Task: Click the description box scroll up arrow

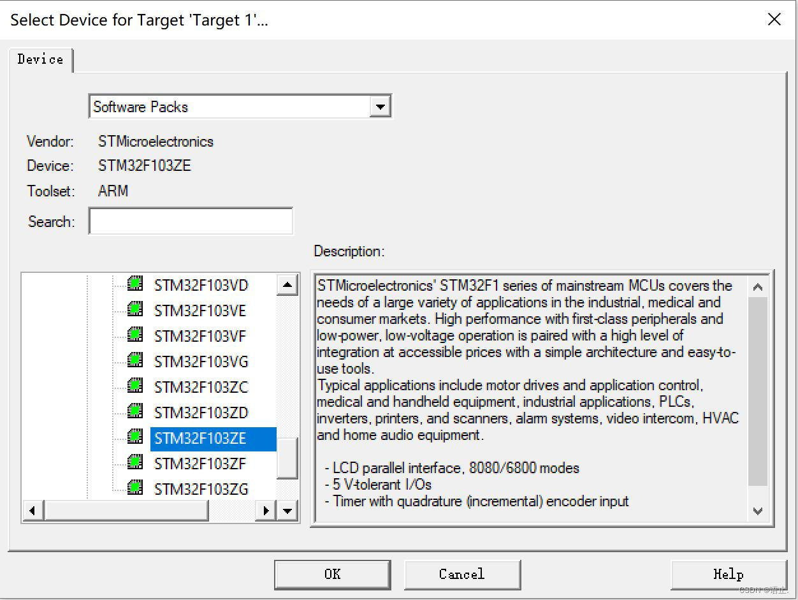Action: (x=758, y=287)
